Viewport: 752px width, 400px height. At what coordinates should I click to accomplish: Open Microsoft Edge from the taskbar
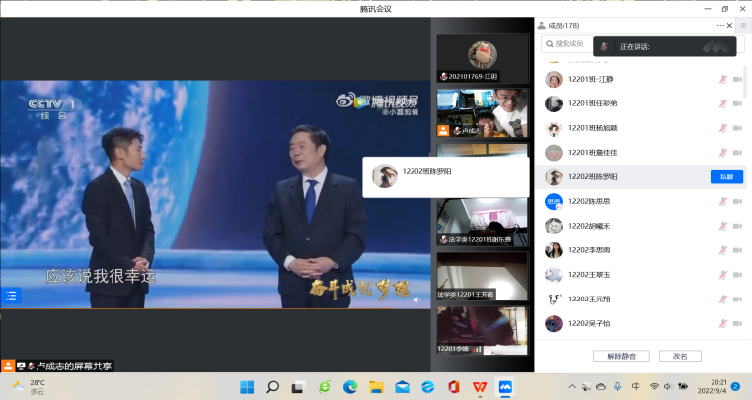point(350,386)
